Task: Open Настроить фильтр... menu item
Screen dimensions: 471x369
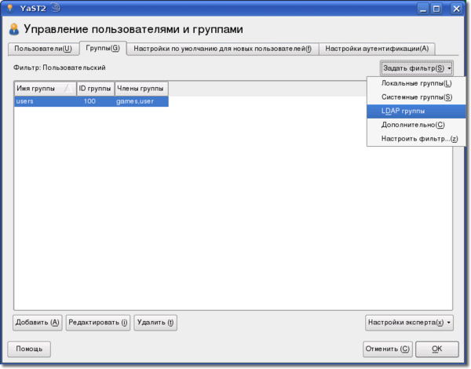Action: pyautogui.click(x=416, y=139)
